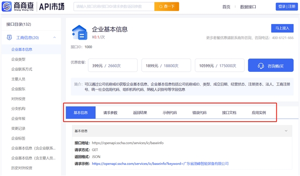Collapse the 工商信息(20) category chevron
The image size is (300, 176).
coord(54,37)
